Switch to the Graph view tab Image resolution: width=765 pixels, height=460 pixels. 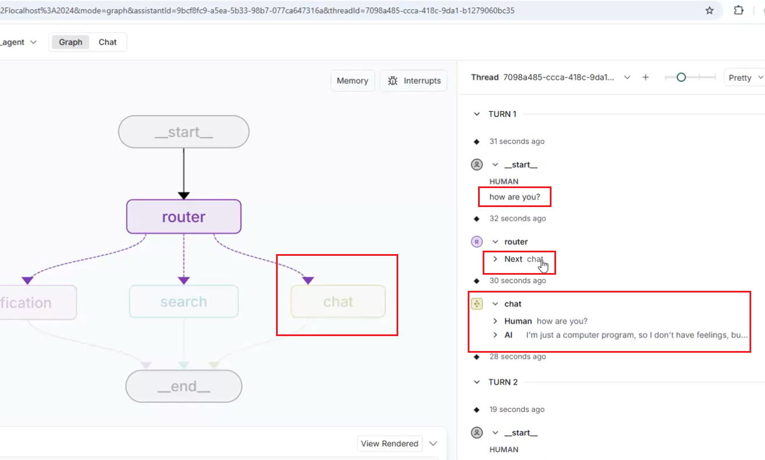tap(71, 42)
